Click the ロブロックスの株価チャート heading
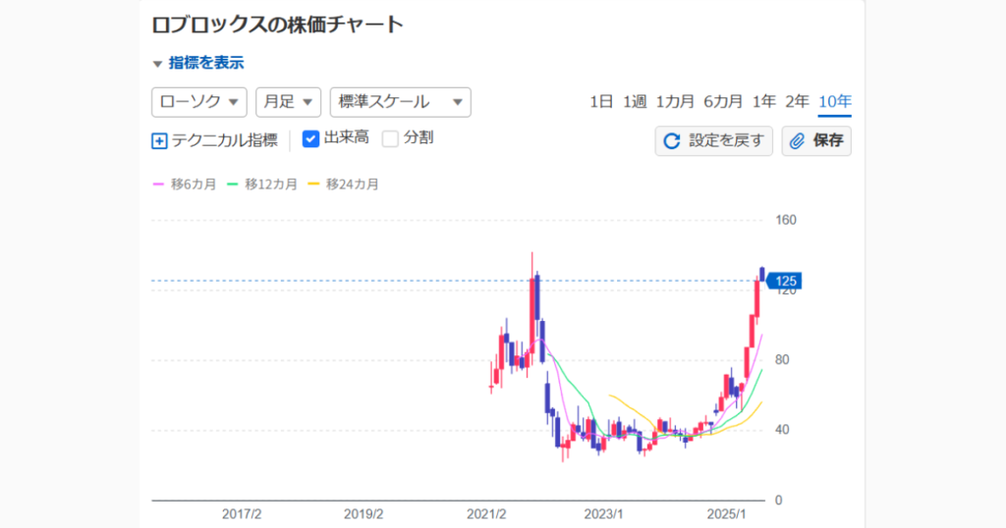The image size is (1006, 528). click(278, 25)
